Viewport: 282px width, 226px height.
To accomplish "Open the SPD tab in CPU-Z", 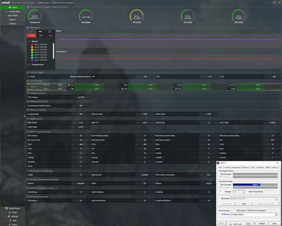I will (253, 167).
